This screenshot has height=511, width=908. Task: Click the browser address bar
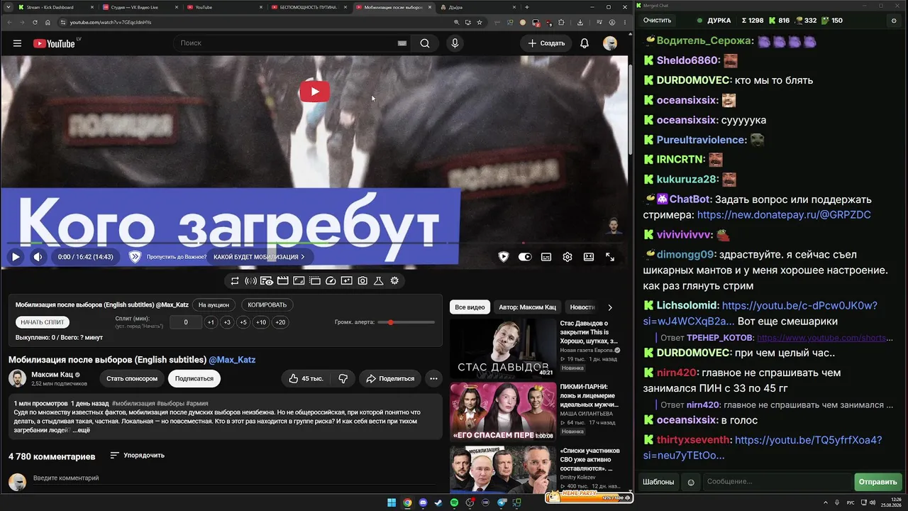coord(255,22)
